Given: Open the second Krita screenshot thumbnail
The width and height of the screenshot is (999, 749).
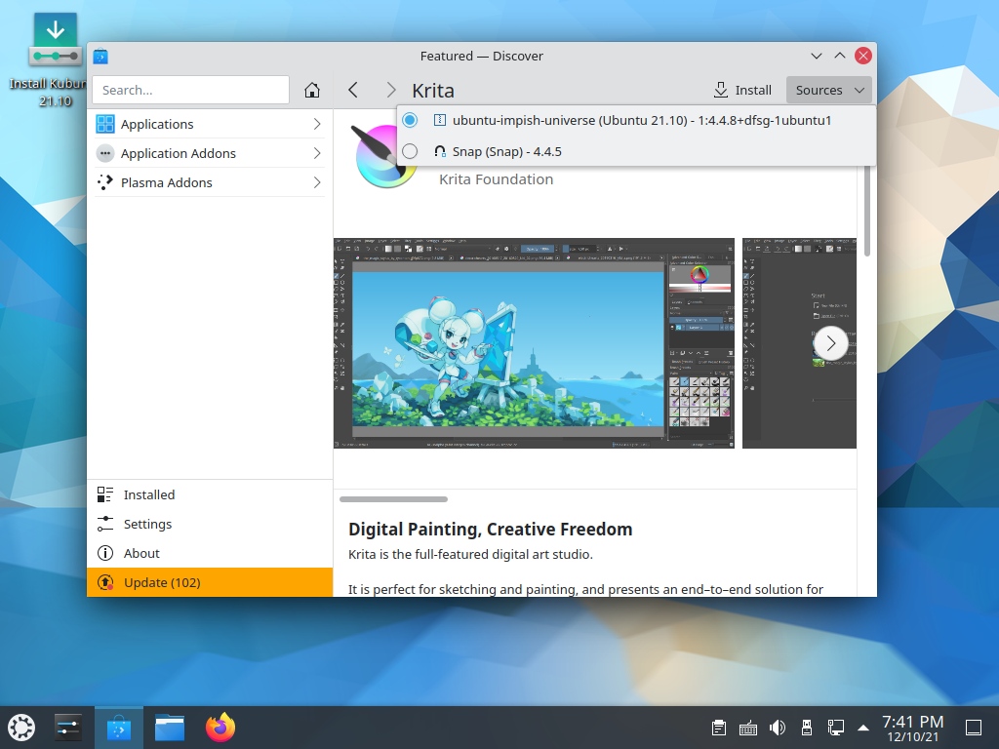Looking at the screenshot, I should coord(799,342).
